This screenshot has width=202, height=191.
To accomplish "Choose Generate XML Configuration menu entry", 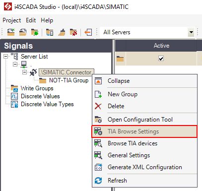I will click(x=144, y=167).
